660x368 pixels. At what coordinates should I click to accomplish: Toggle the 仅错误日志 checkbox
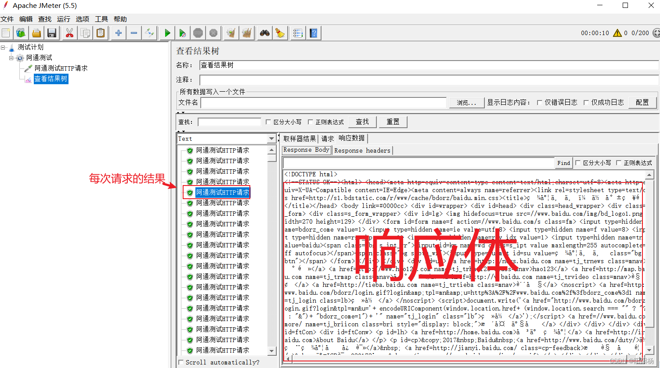(540, 103)
